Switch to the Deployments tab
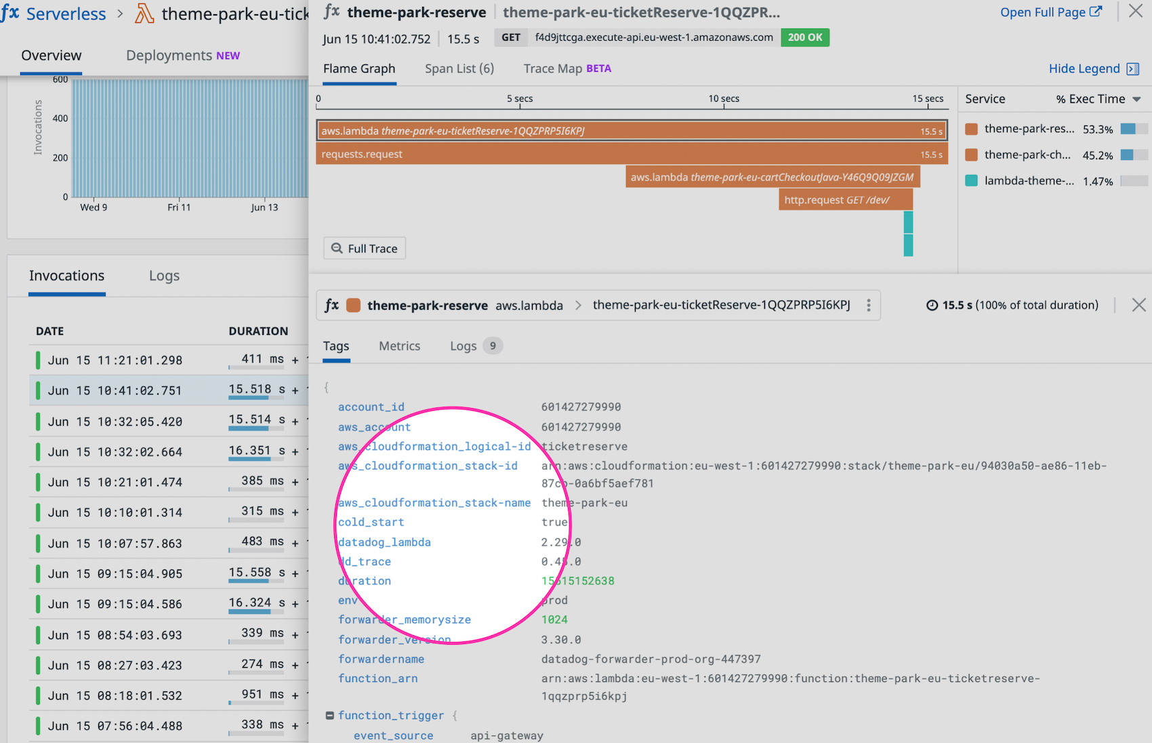 [169, 56]
